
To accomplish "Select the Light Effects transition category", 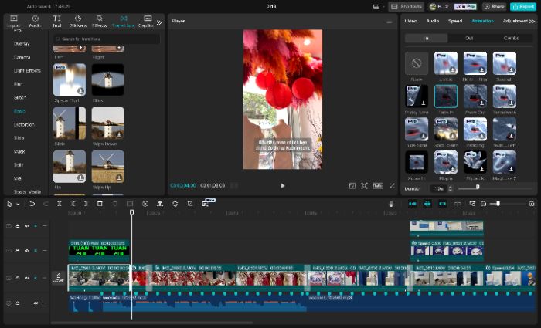I will [x=27, y=71].
